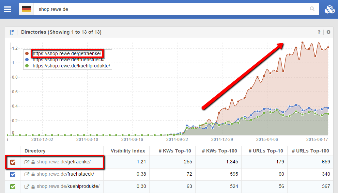Open external link icon for fruehstueck row

pyautogui.click(x=27, y=174)
